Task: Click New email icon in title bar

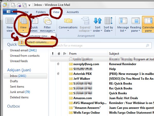Action: coord(13,5)
